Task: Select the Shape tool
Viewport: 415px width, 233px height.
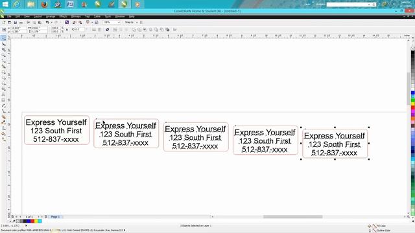Action: pos(3,44)
